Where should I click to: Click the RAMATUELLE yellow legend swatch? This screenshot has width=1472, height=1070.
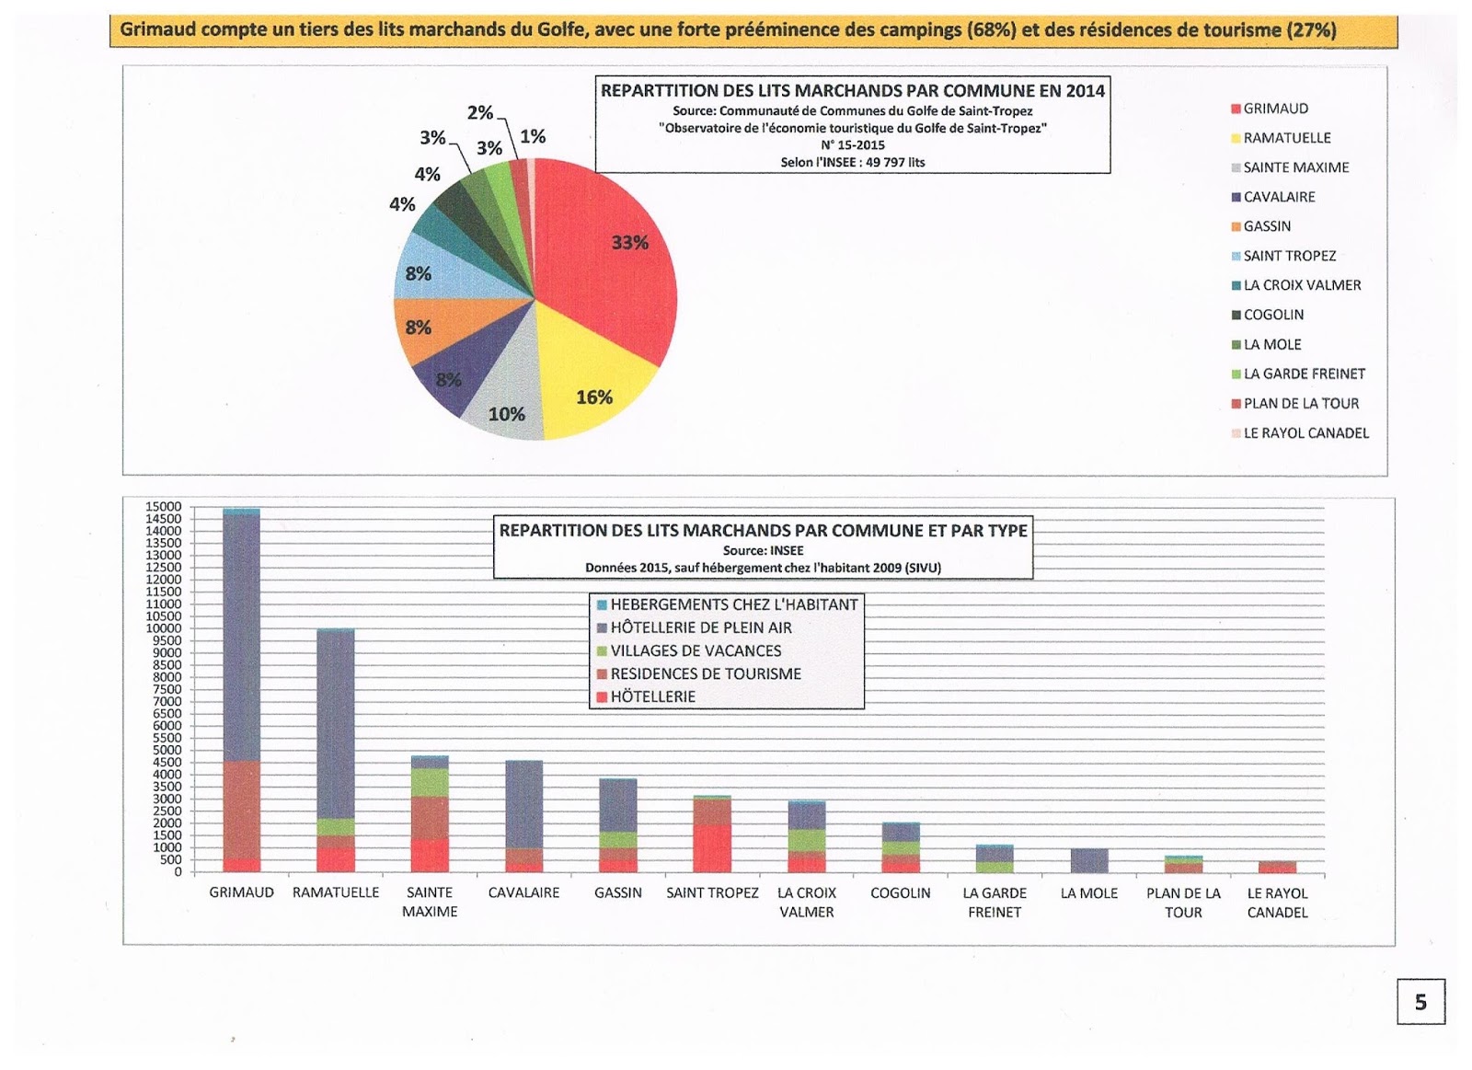click(1236, 139)
